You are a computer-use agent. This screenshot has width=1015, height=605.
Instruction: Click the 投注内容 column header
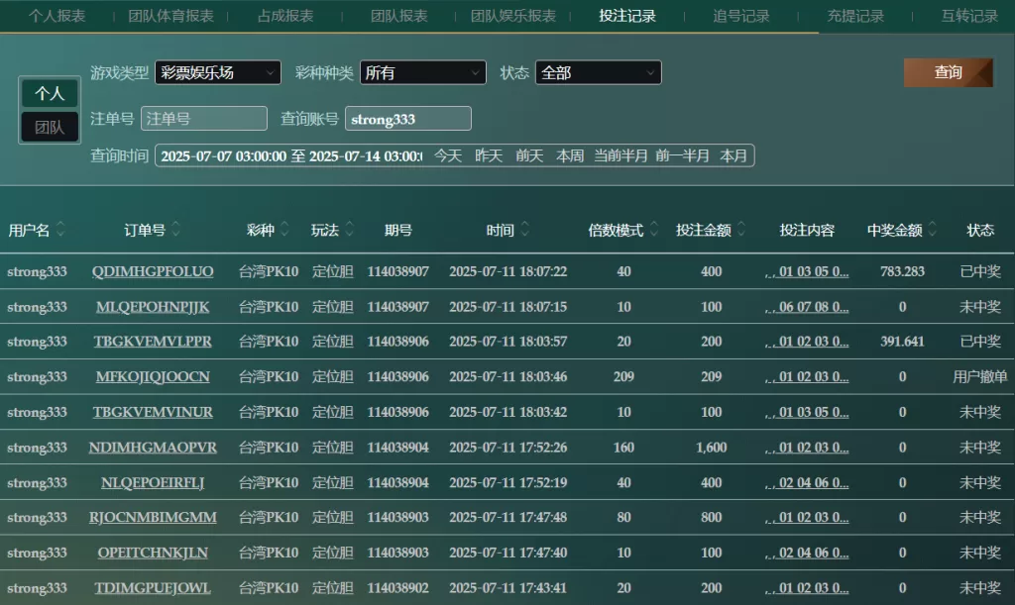(x=807, y=230)
